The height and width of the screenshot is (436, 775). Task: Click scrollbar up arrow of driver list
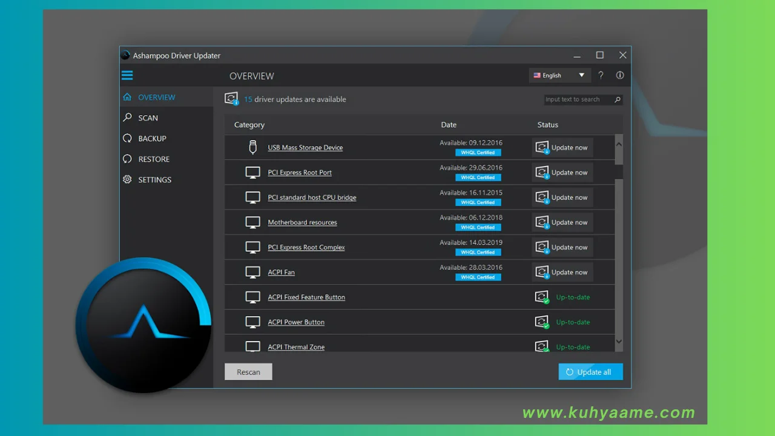[619, 144]
